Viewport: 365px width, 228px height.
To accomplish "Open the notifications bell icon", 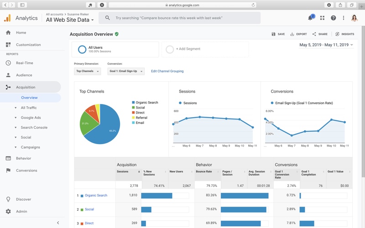I will (310, 18).
